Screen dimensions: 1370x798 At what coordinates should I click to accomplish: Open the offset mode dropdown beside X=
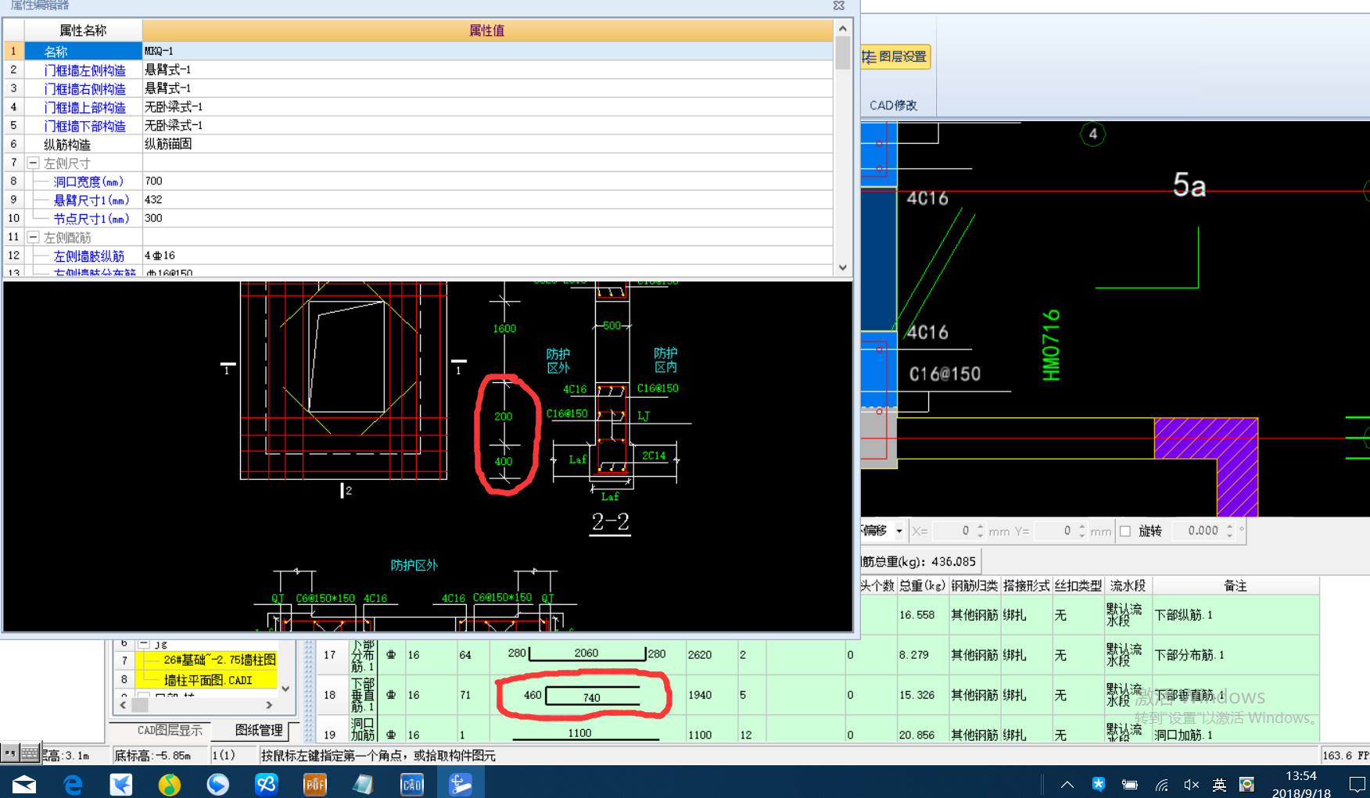[x=899, y=531]
